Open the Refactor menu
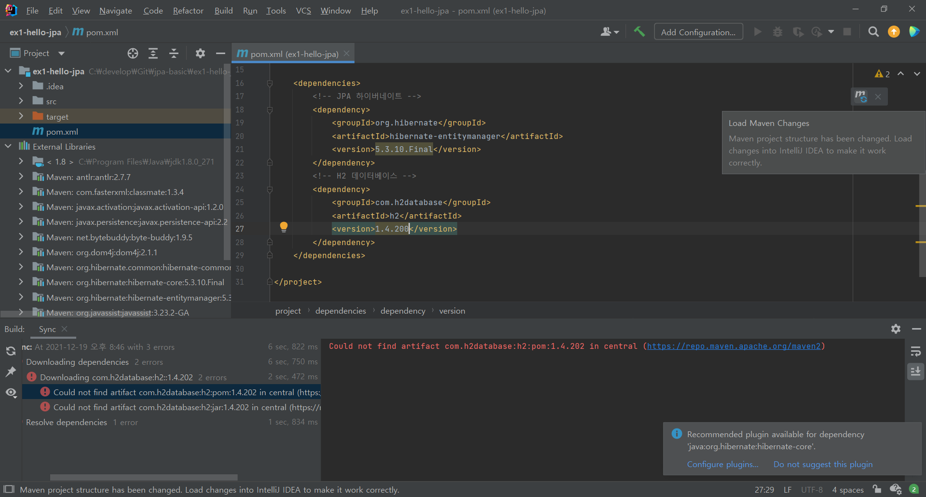Viewport: 926px width, 497px height. point(188,11)
